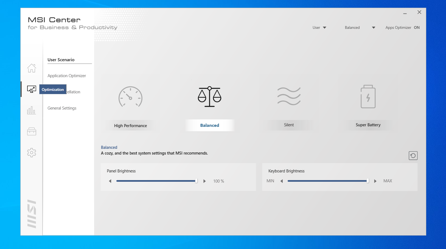Click the Super Battery button
Viewport: 446px width, 249px height.
tap(368, 125)
